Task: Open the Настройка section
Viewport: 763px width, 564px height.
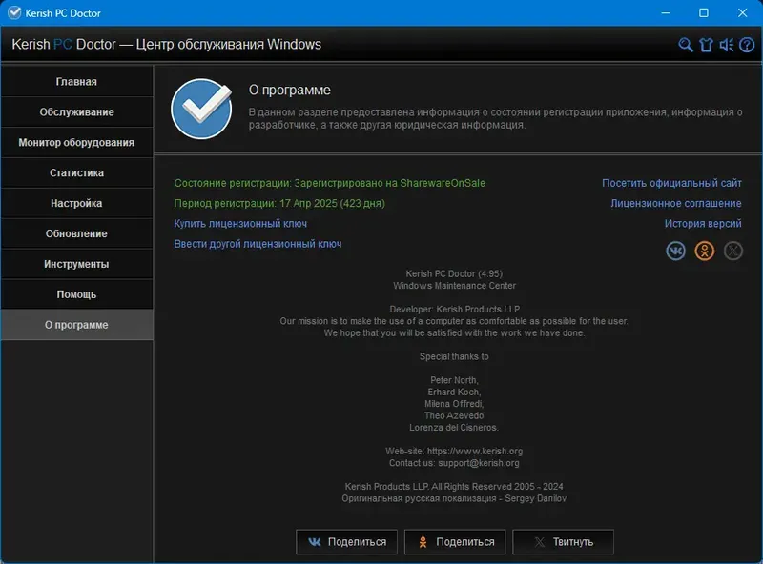Action: [x=77, y=203]
